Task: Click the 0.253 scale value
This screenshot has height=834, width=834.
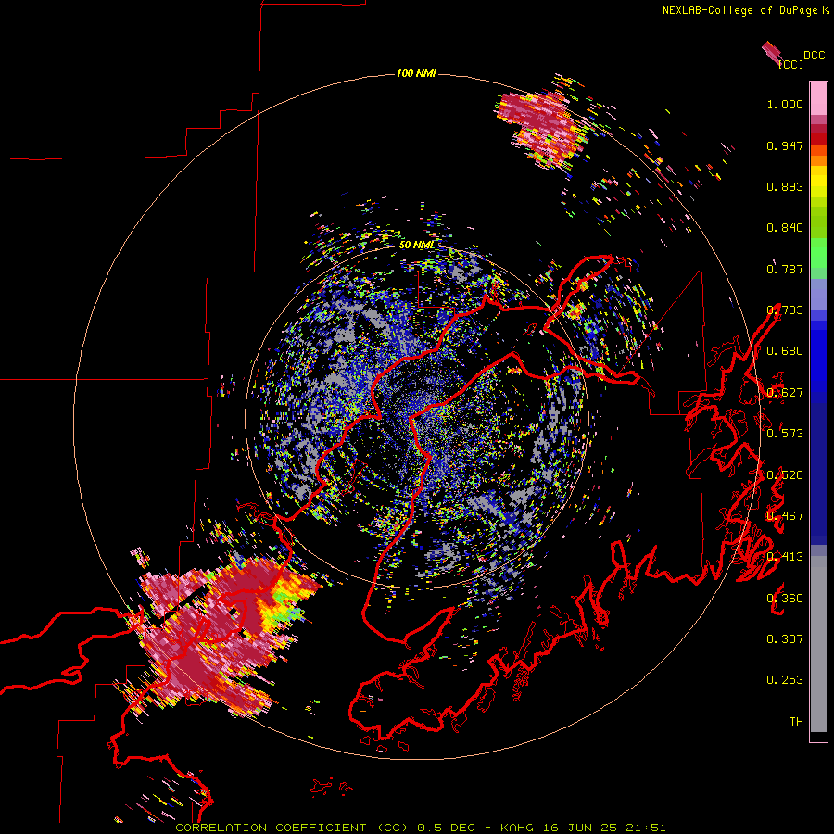Action: (785, 680)
